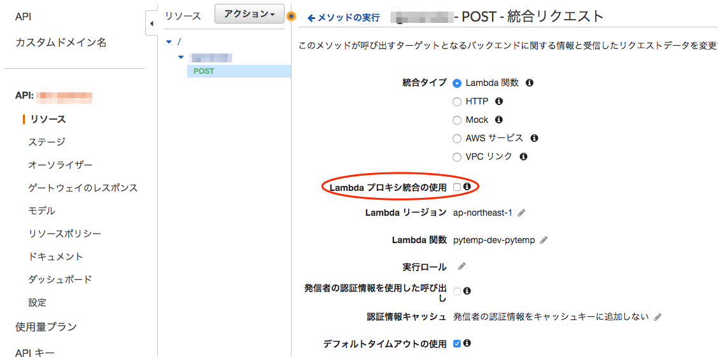This screenshot has height=357, width=718.
Task: Click the リソース panel heading
Action: pyautogui.click(x=183, y=16)
